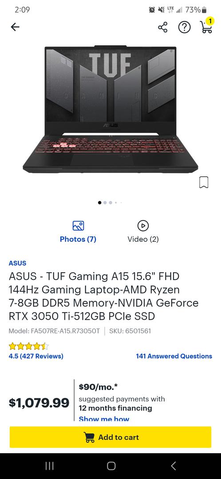Screen dimensions: 221x479
Task: Select the second image carousel dot
Action: [x=105, y=203]
